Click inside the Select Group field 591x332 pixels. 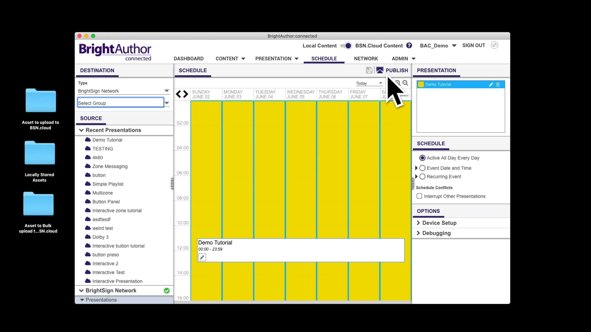(x=120, y=103)
